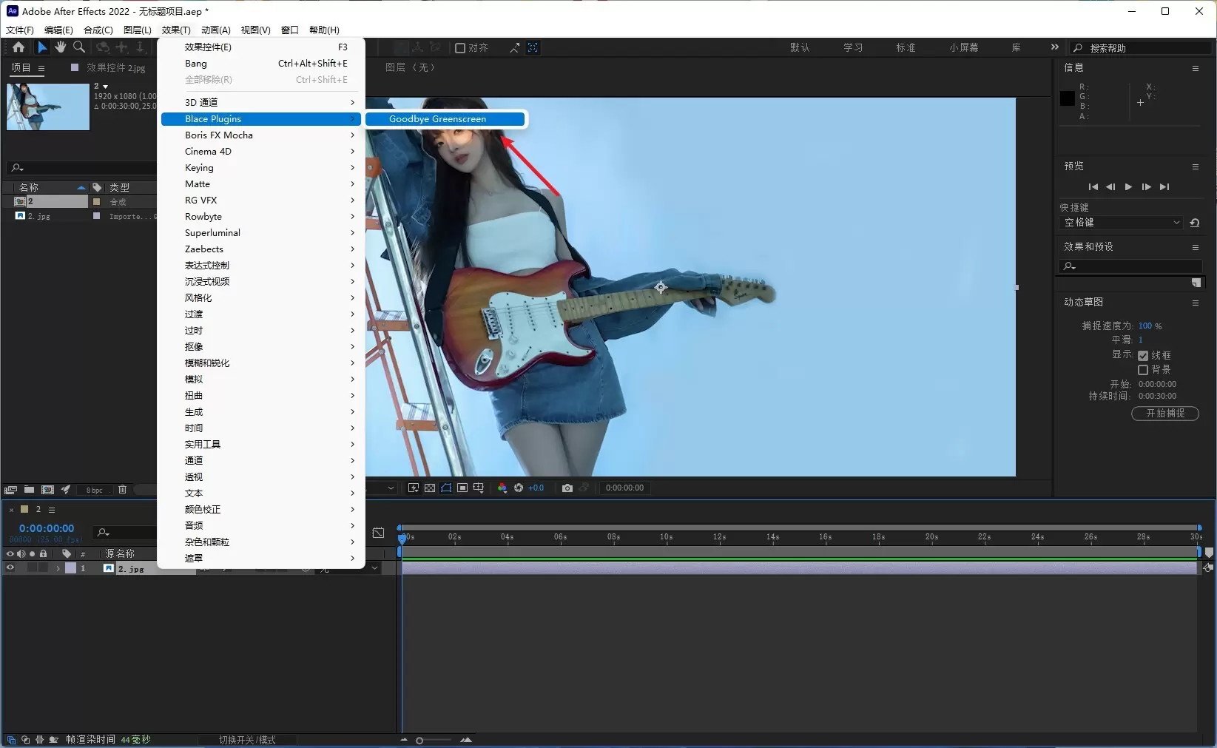Toggle the lock column header in timeline
The height and width of the screenshot is (748, 1217).
click(43, 553)
